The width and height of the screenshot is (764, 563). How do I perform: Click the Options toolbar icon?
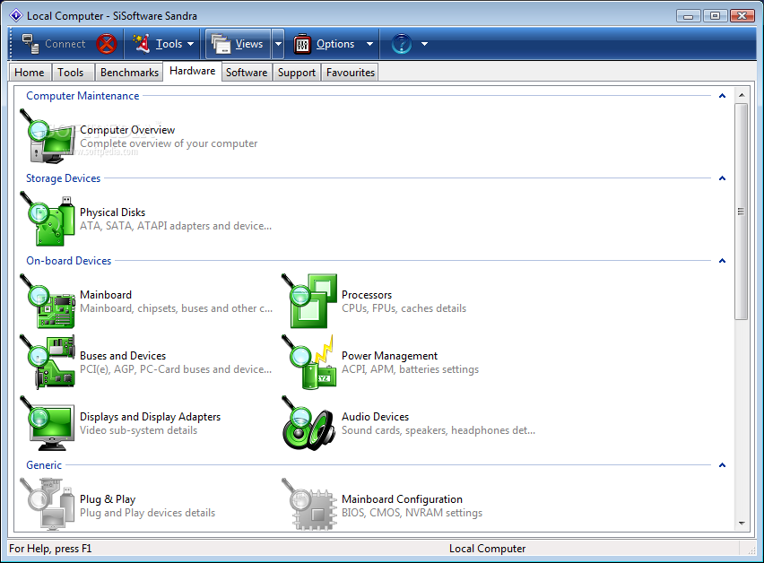[302, 44]
